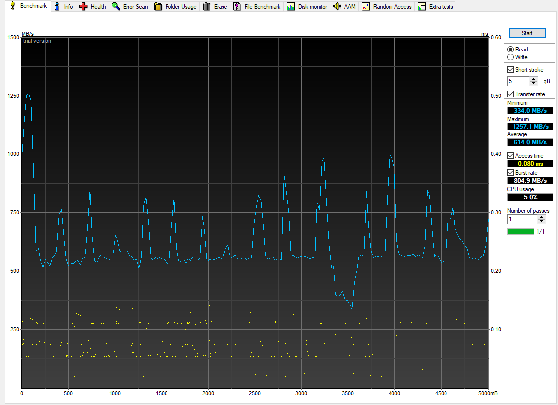The image size is (558, 405).
Task: Click the Maximum value 1257.1 MB/s
Action: click(530, 127)
